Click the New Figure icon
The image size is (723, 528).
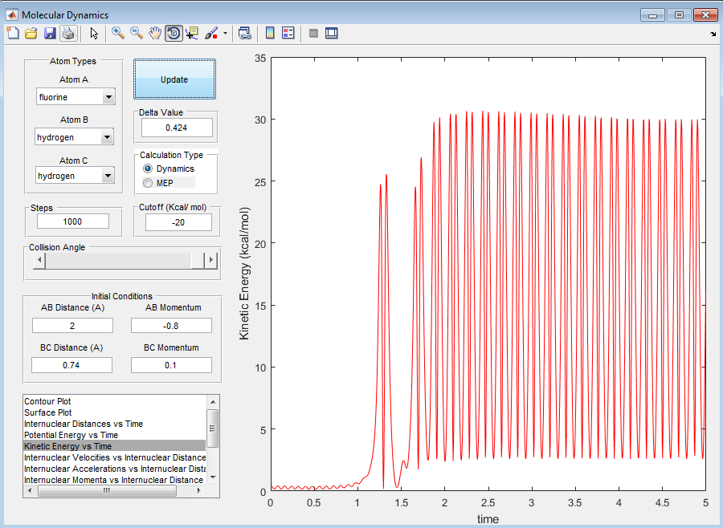tap(12, 33)
